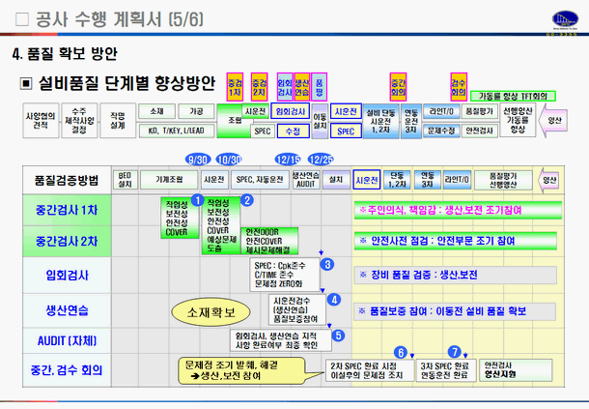589x409 pixels.
Task: Click the blue circle numbered 1
Action: tap(197, 200)
